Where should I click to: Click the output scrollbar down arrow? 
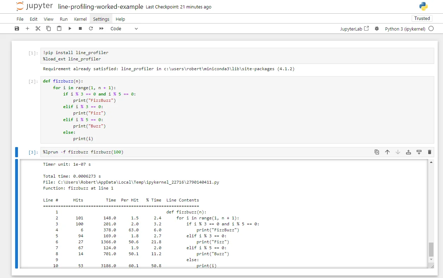(431, 259)
